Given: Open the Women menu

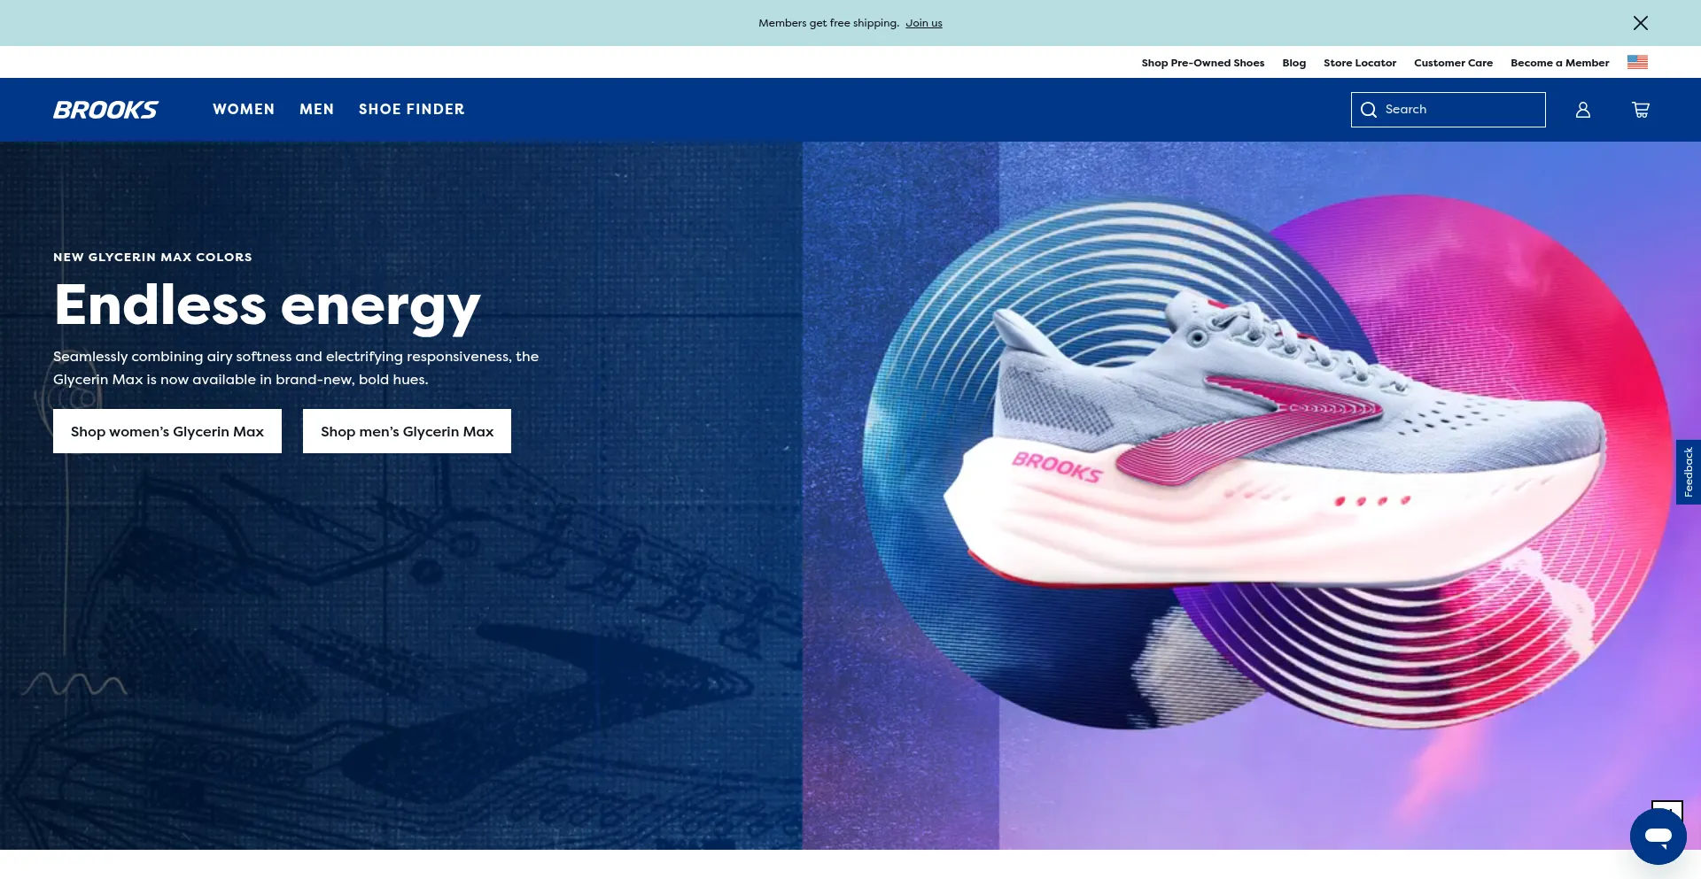Looking at the screenshot, I should (x=244, y=109).
